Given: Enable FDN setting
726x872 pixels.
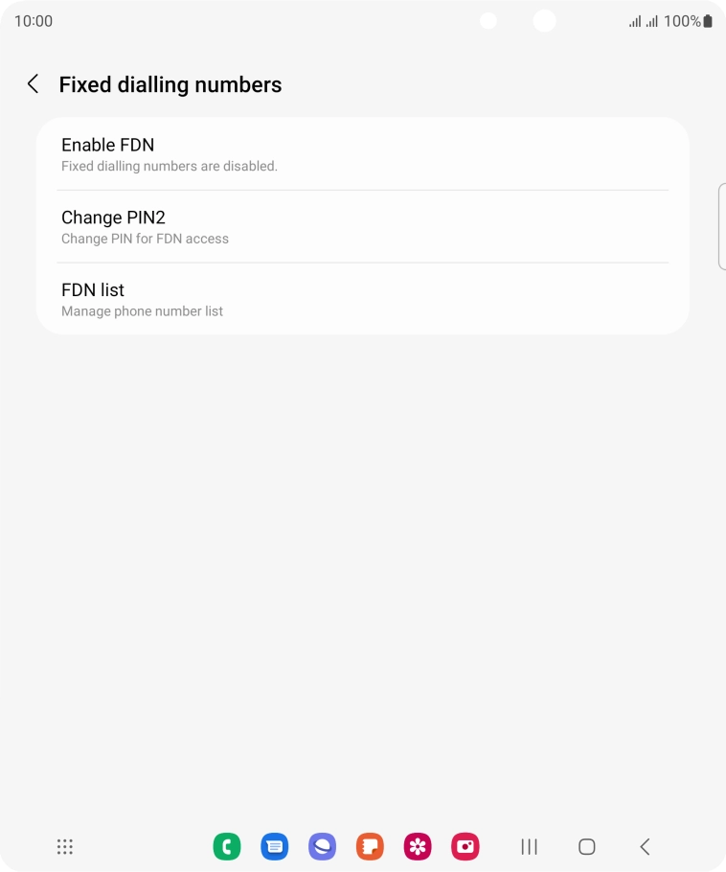Looking at the screenshot, I should [362, 154].
